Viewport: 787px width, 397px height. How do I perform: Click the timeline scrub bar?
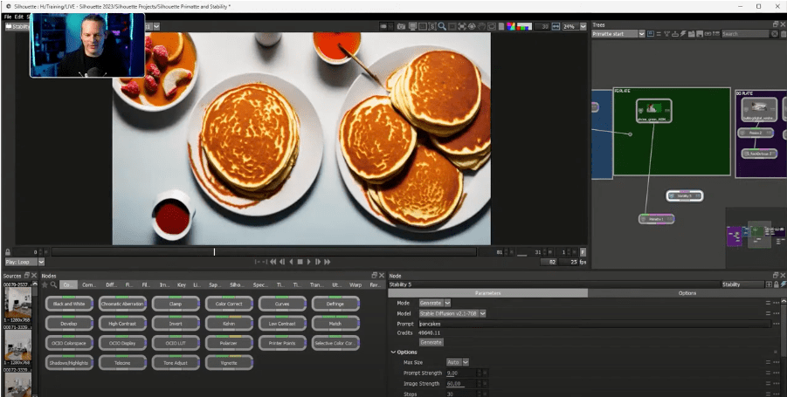pos(262,252)
